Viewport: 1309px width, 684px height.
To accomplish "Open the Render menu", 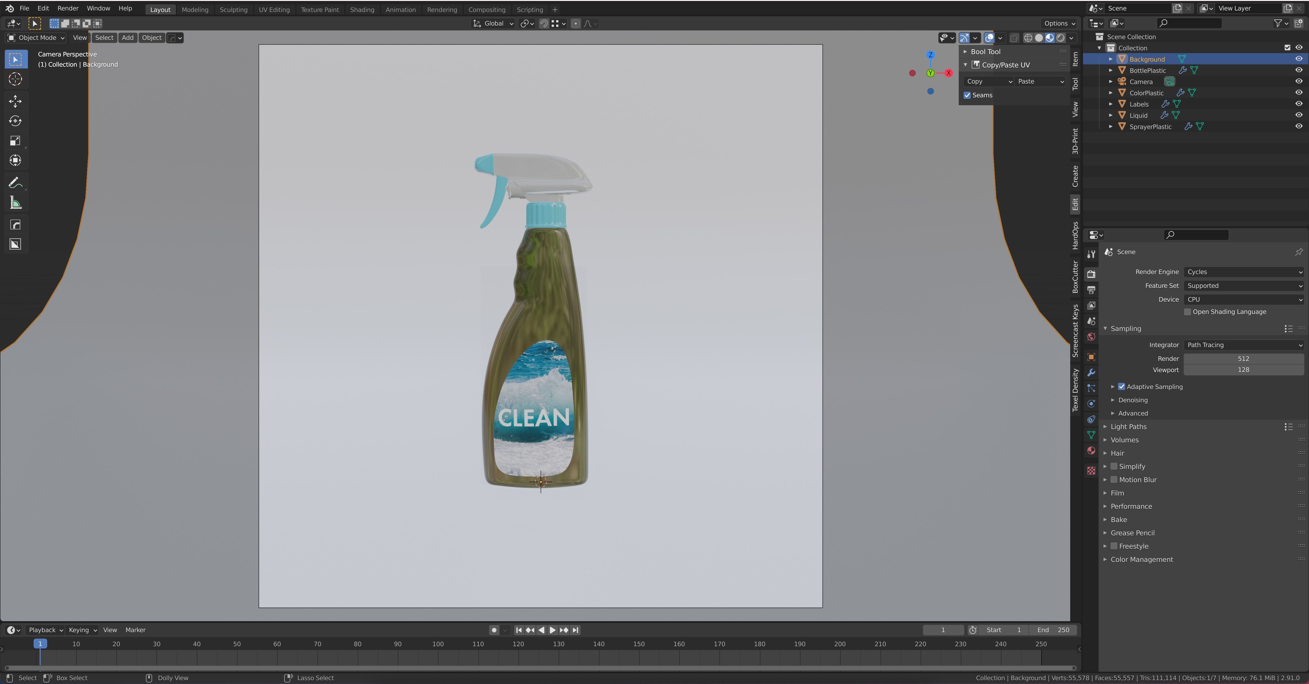I will pos(67,9).
